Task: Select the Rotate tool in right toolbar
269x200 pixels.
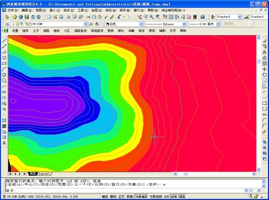Action: click(265, 75)
